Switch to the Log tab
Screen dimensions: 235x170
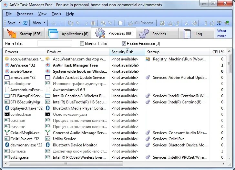click(196, 34)
